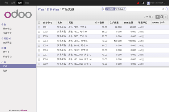Click the Odoo link in footer
The width and height of the screenshot is (169, 112).
(24, 110)
